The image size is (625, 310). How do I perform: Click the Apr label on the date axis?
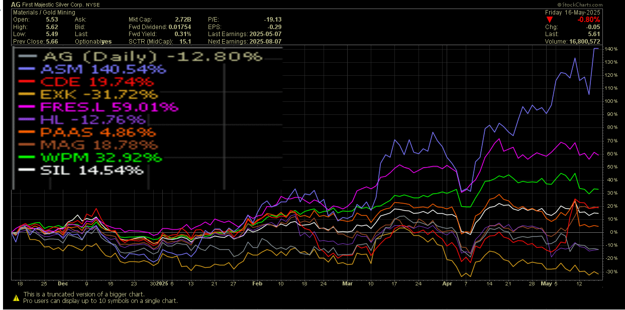(448, 283)
